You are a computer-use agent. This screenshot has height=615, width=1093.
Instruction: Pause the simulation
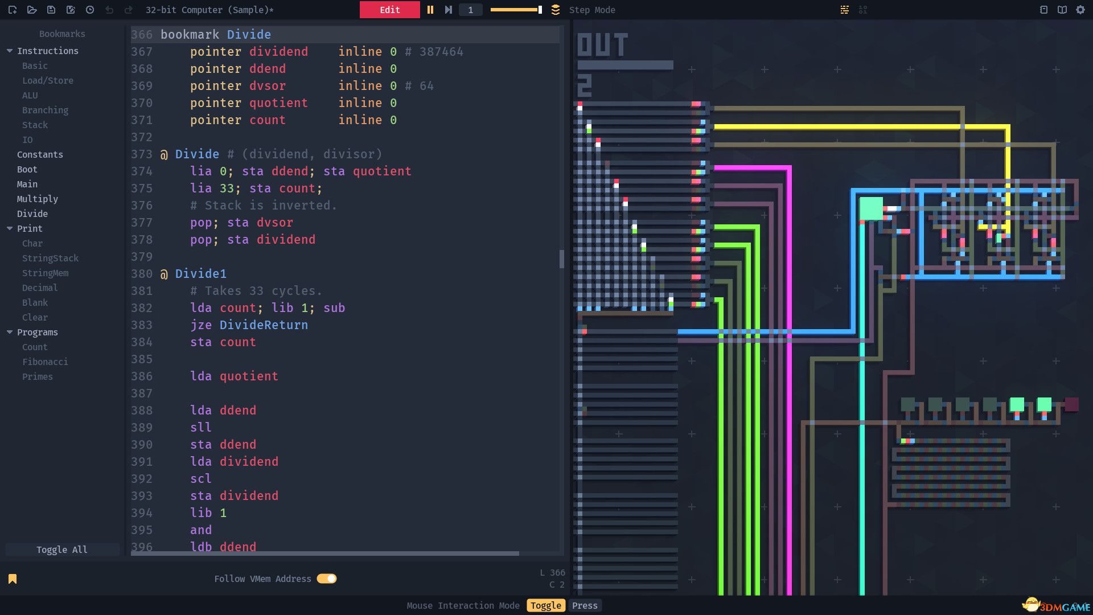[430, 10]
